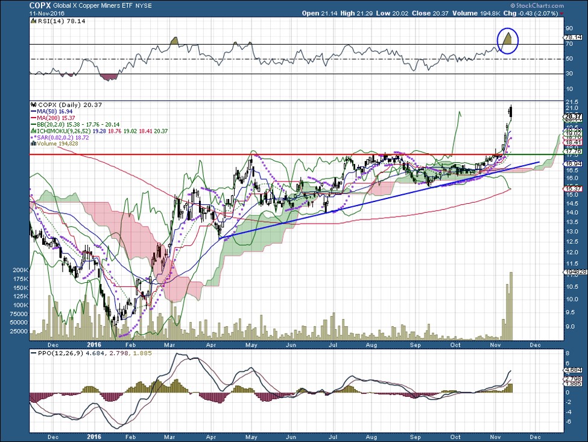
Task: Click the Open 21.14 header value
Action: (x=320, y=13)
